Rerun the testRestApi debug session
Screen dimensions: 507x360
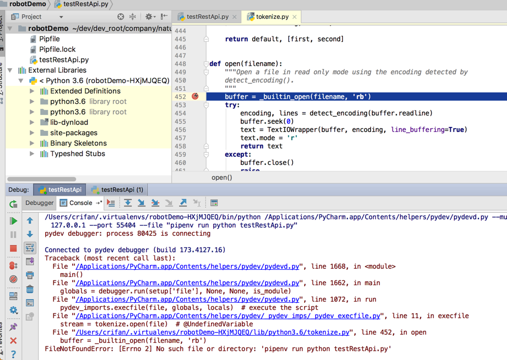coord(12,204)
